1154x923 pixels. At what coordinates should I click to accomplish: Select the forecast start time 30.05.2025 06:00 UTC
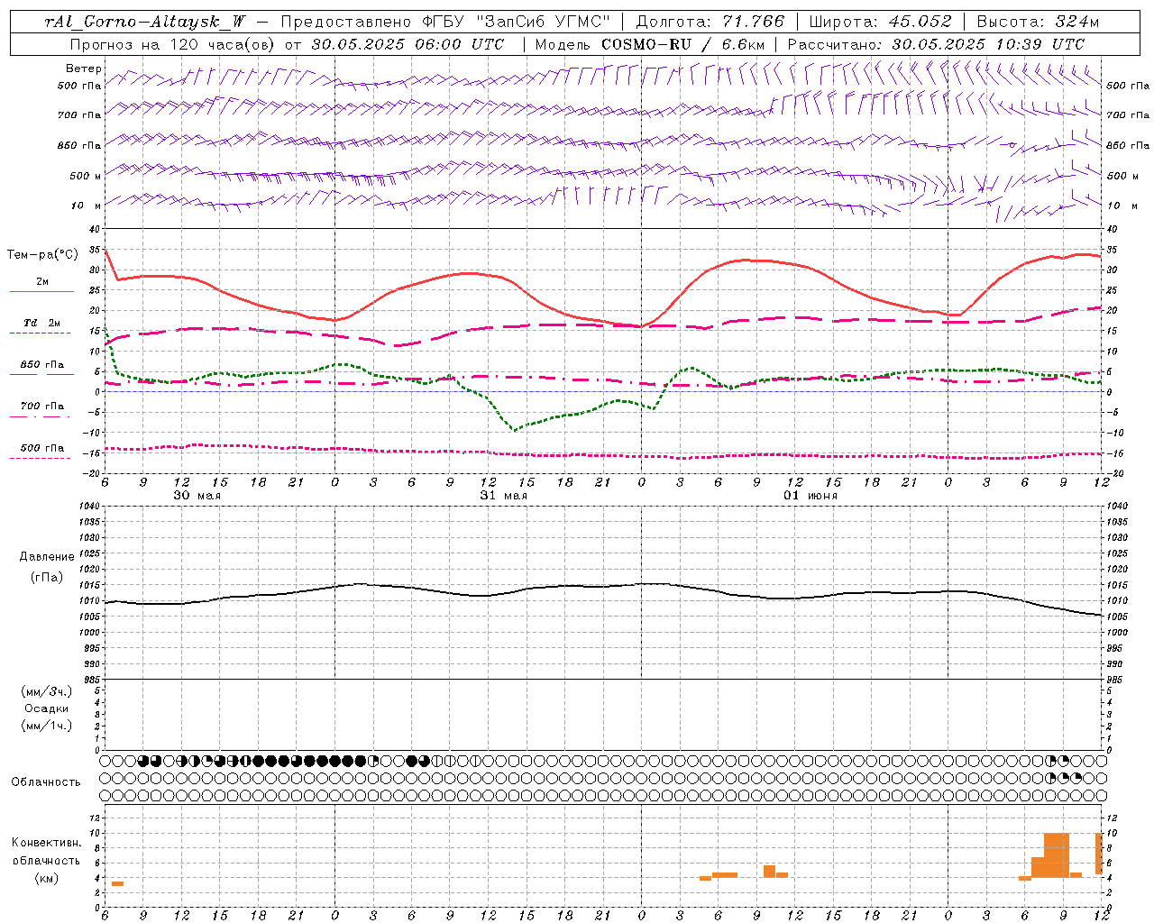[408, 44]
